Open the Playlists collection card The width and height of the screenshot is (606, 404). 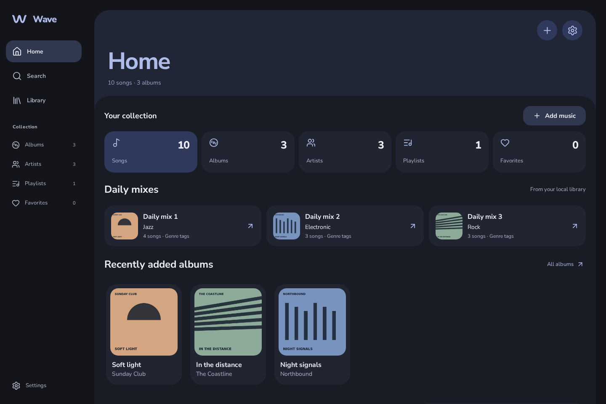pos(442,152)
